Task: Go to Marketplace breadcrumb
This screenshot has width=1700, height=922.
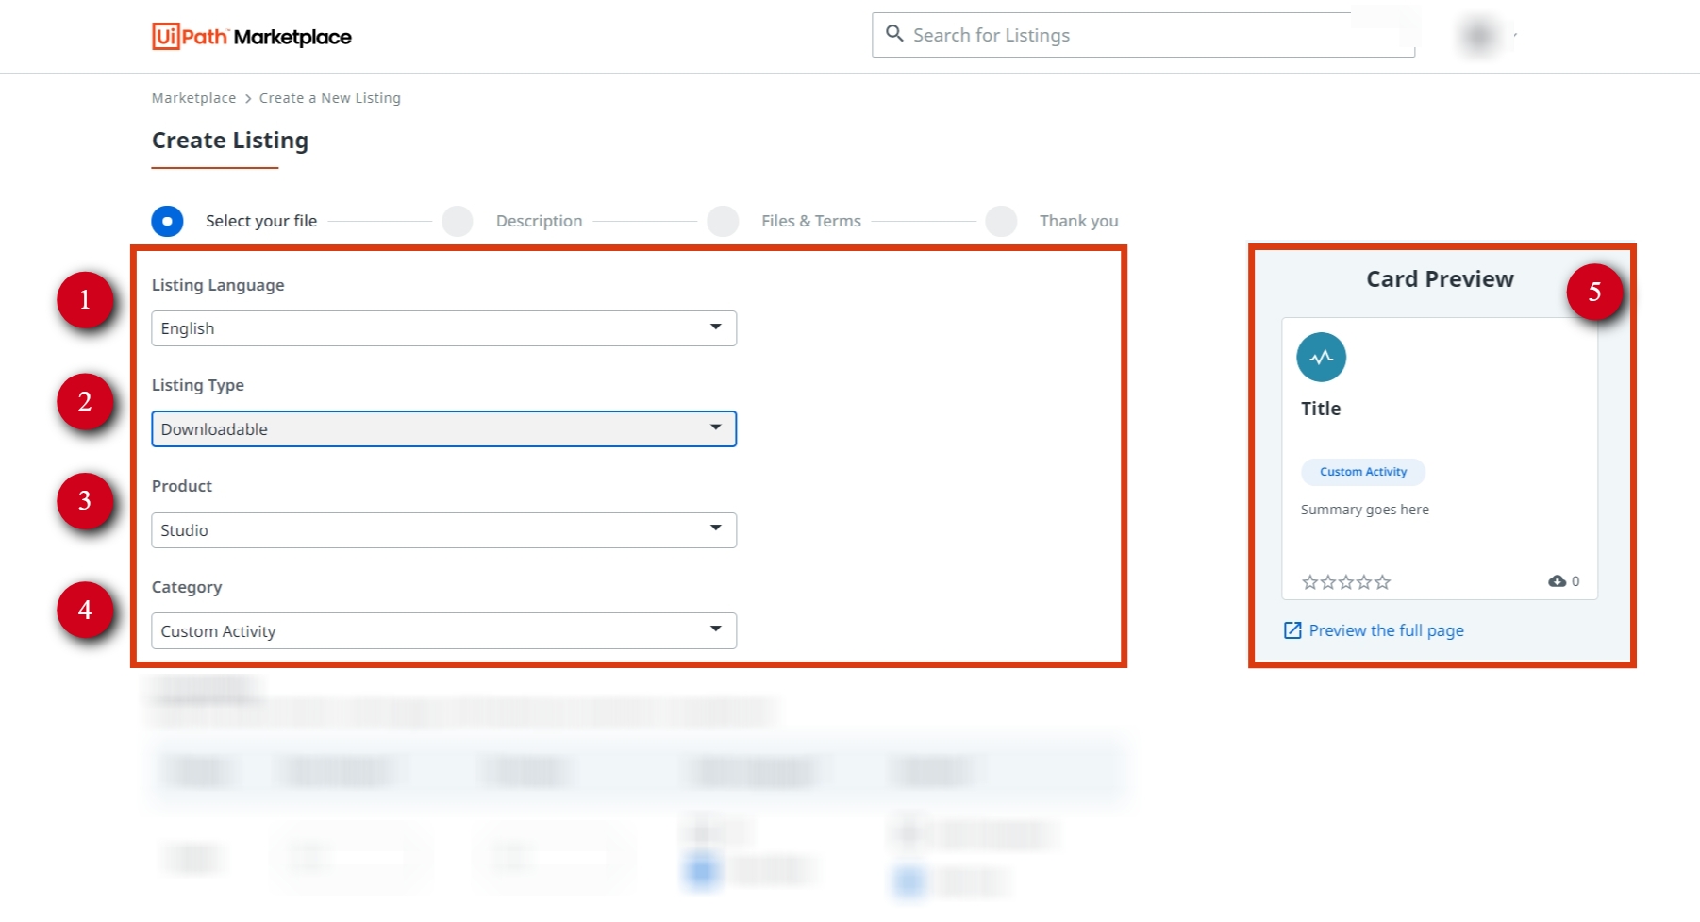Action: click(x=193, y=98)
